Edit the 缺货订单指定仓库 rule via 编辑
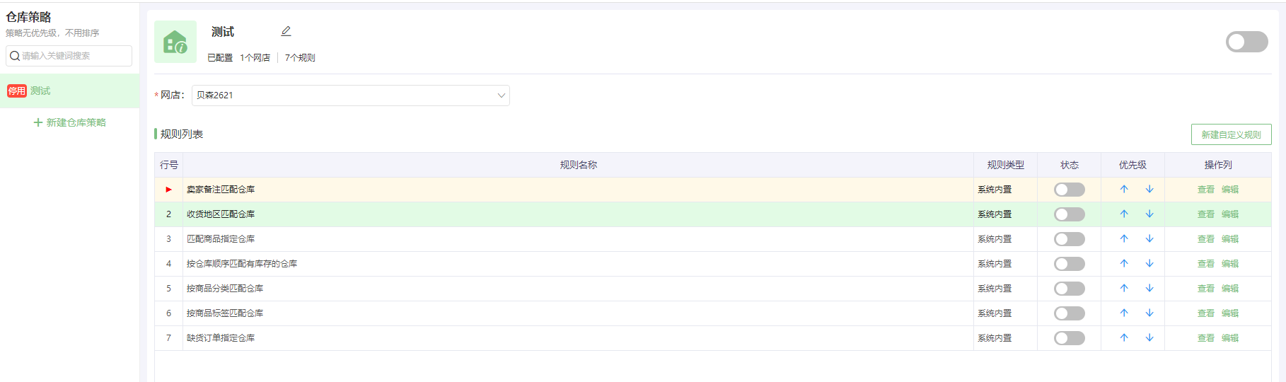1286x382 pixels. point(1230,338)
